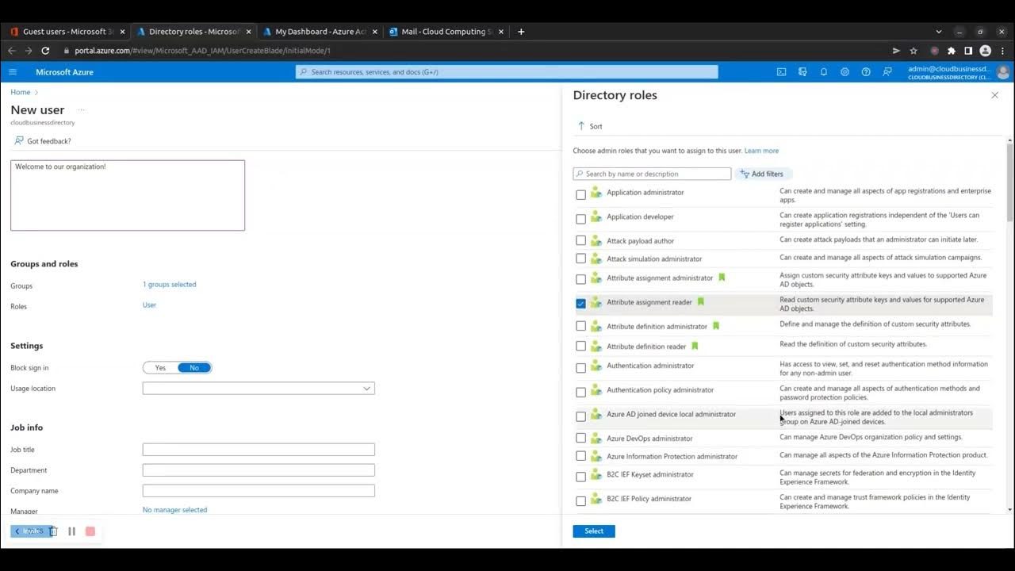Click the Select button
This screenshot has height=571, width=1015.
tap(594, 531)
